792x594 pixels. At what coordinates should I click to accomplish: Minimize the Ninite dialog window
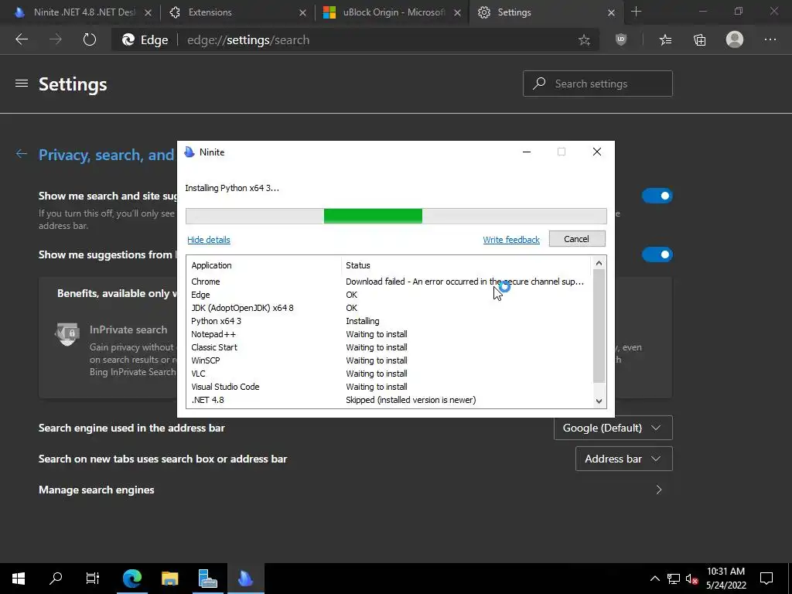(x=526, y=152)
